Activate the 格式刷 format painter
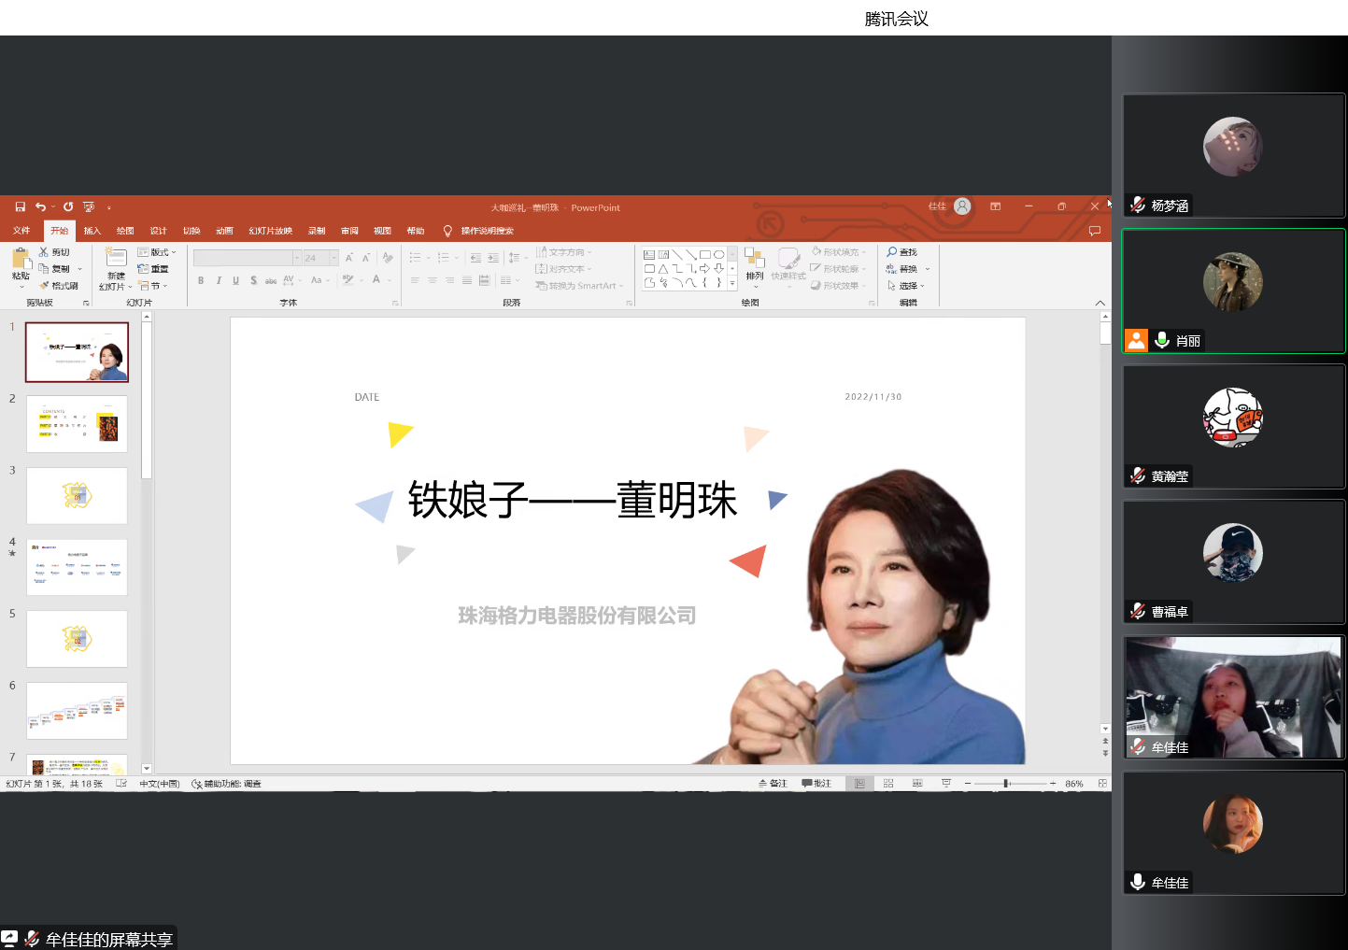1348x950 pixels. [x=58, y=286]
